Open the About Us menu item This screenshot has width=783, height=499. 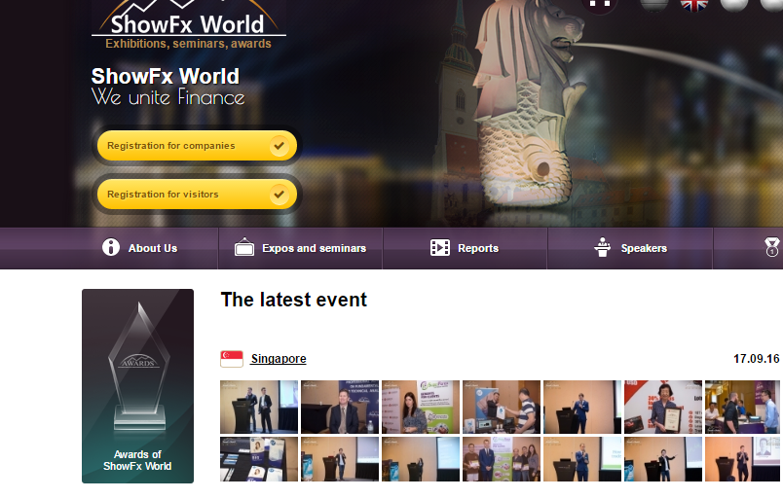click(x=153, y=248)
